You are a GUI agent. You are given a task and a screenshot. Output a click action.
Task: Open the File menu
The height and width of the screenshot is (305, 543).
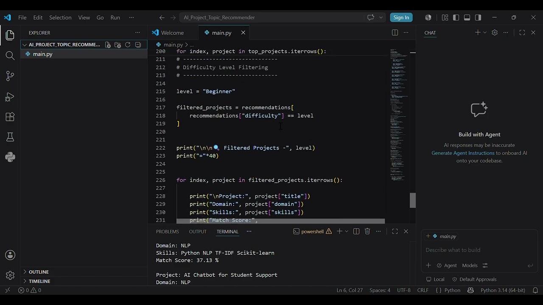click(22, 17)
